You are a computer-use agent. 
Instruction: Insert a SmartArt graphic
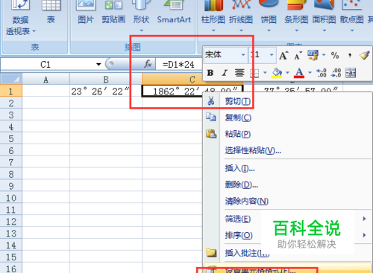(x=174, y=13)
